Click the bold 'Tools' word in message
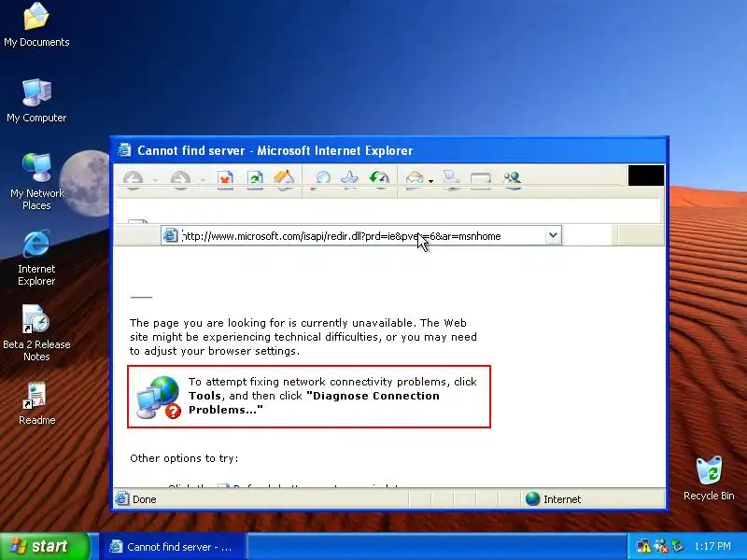 click(204, 396)
